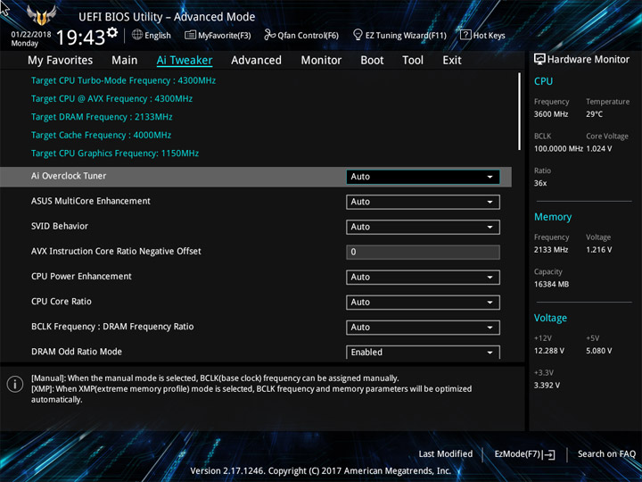Screen dimensions: 642x482
Task: Switch to EzMode(F7)
Action: [x=524, y=454]
